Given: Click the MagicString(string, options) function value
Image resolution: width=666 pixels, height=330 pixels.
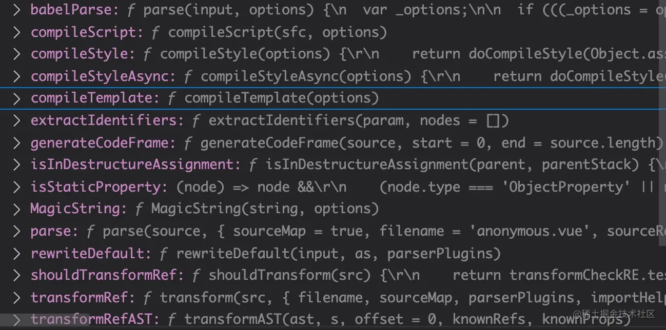Looking at the screenshot, I should (x=258, y=209).
